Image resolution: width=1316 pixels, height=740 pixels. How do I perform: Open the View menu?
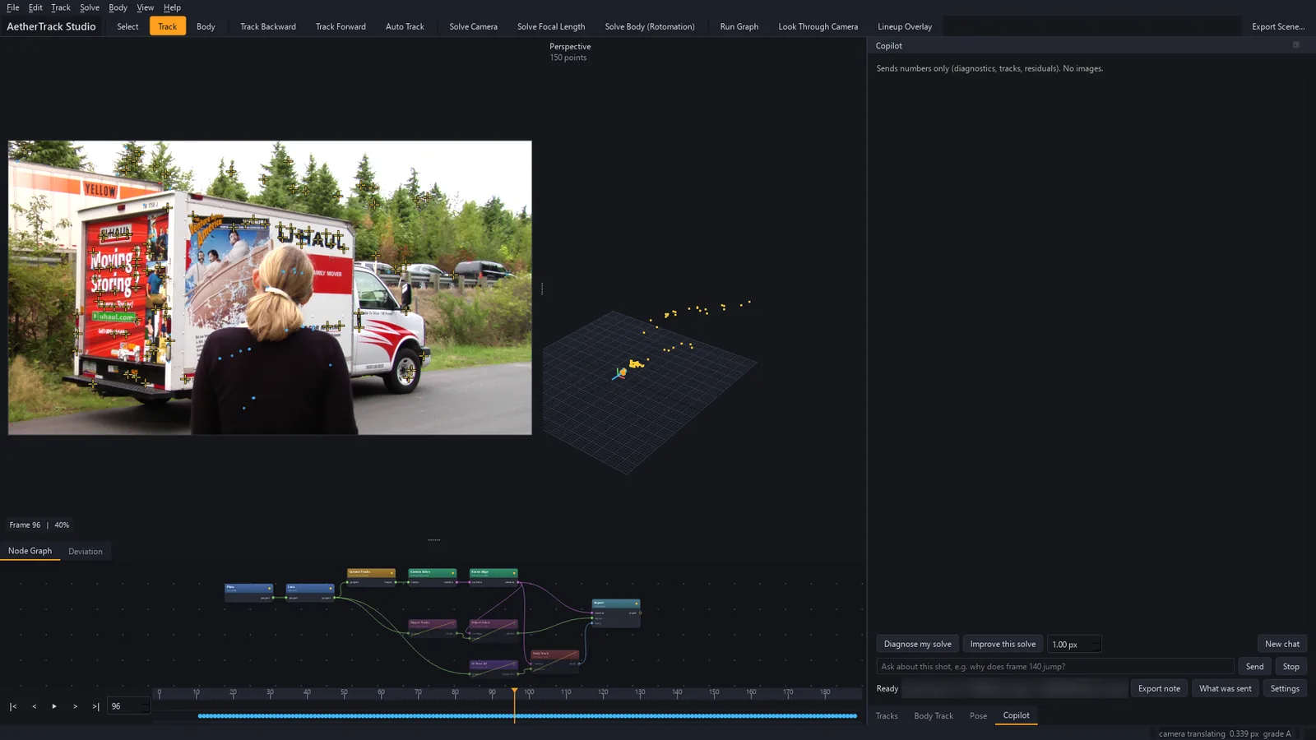click(x=146, y=7)
